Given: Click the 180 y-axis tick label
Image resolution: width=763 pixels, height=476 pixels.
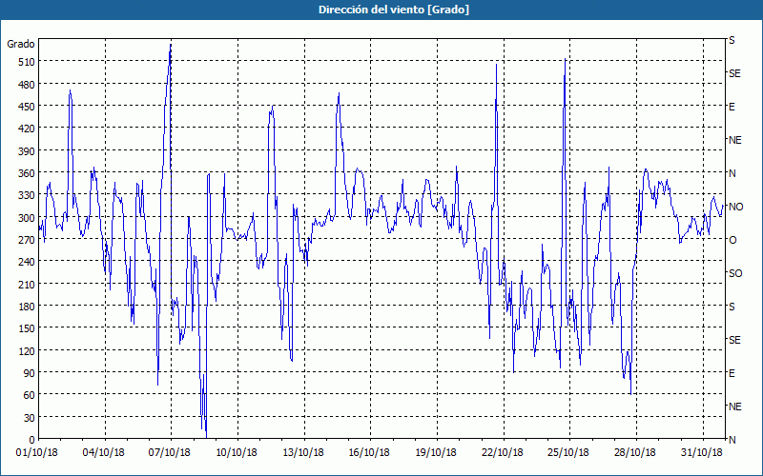Looking at the screenshot, I should pyautogui.click(x=26, y=307).
